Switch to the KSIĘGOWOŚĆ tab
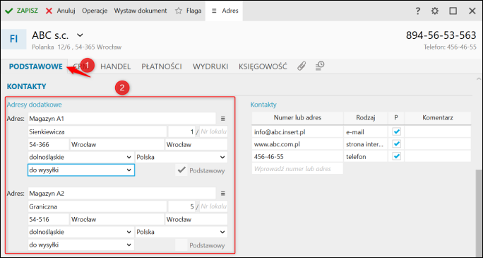 pyautogui.click(x=263, y=66)
